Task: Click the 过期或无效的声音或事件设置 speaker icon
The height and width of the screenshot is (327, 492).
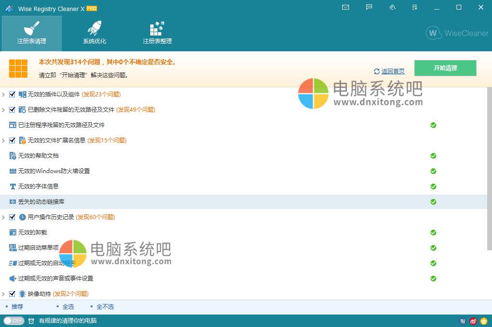Action: pyautogui.click(x=12, y=279)
